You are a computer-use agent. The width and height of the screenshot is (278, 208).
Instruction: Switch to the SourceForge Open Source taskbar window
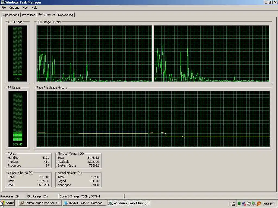[x=40, y=203]
